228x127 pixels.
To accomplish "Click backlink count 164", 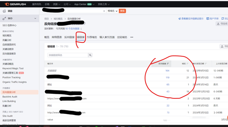I will coord(167,70).
